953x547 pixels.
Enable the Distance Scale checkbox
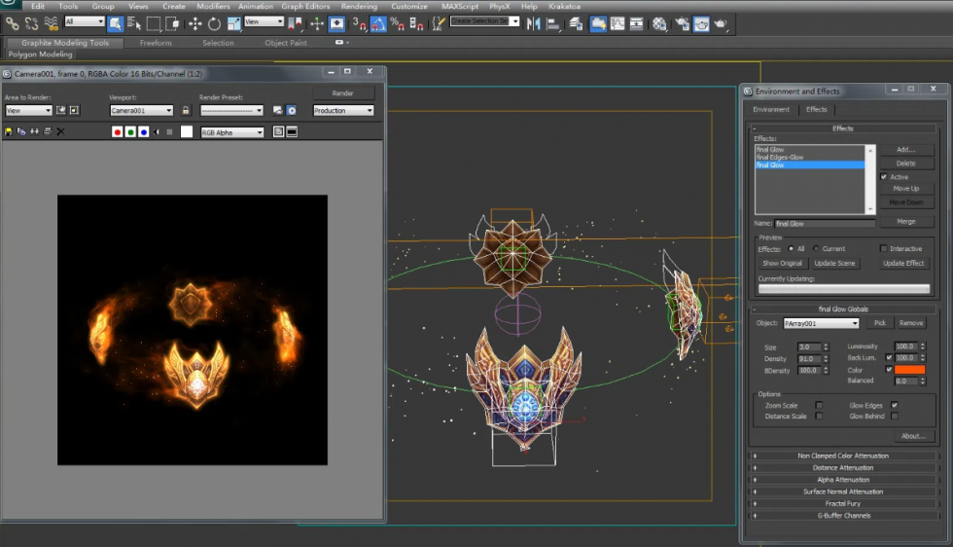pos(819,417)
